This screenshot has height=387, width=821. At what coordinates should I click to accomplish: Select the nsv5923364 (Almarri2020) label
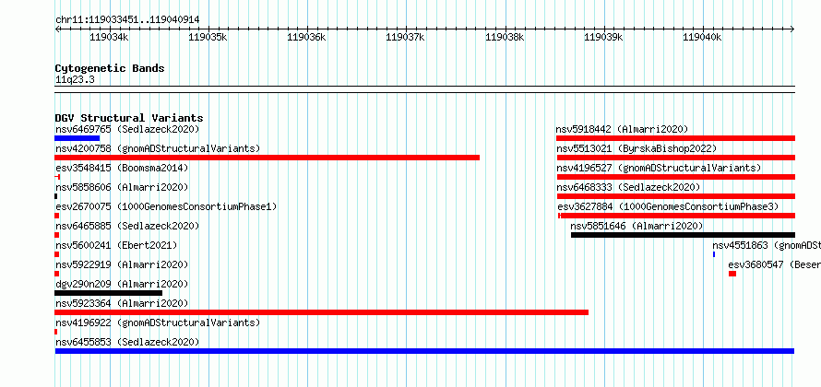122,303
